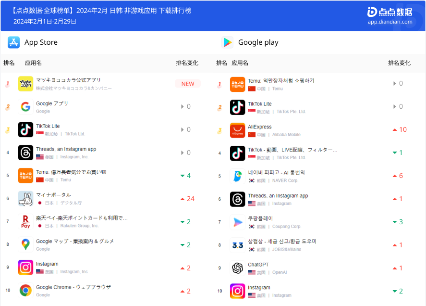
Task: Click the App Store 排名变化 column header
Action: coord(187,63)
